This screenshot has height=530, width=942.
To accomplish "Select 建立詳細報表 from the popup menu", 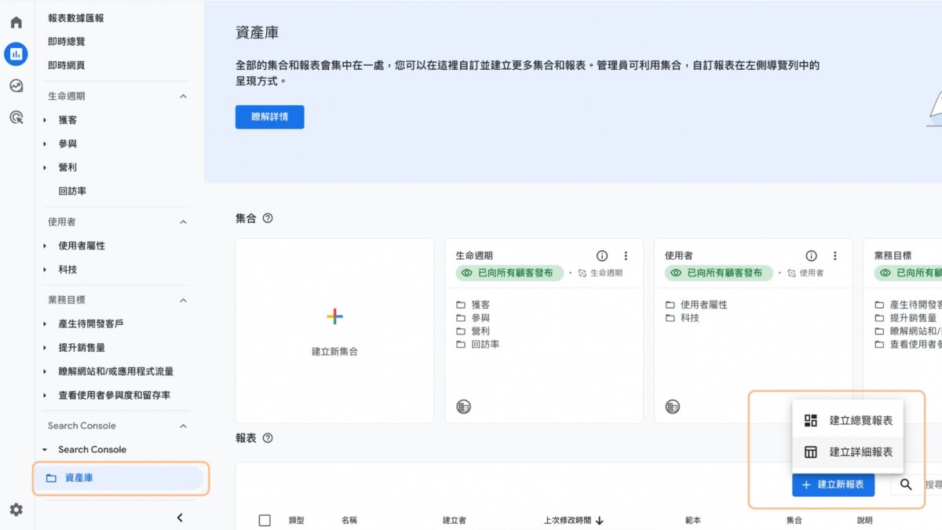I will (848, 452).
